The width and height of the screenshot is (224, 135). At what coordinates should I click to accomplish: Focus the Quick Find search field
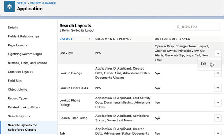click(x=197, y=27)
